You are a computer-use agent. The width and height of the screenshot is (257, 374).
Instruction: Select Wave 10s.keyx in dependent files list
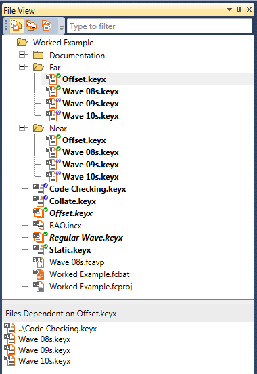click(45, 361)
